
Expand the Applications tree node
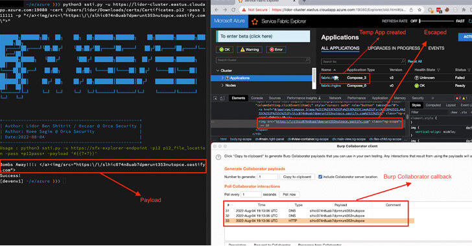pyautogui.click(x=222, y=78)
